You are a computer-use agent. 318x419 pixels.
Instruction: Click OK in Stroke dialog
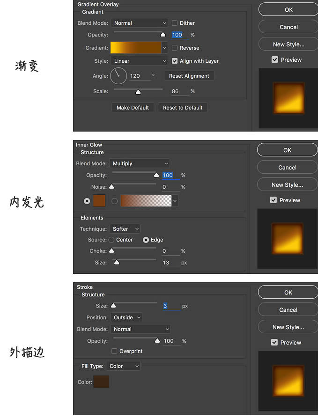(288, 293)
